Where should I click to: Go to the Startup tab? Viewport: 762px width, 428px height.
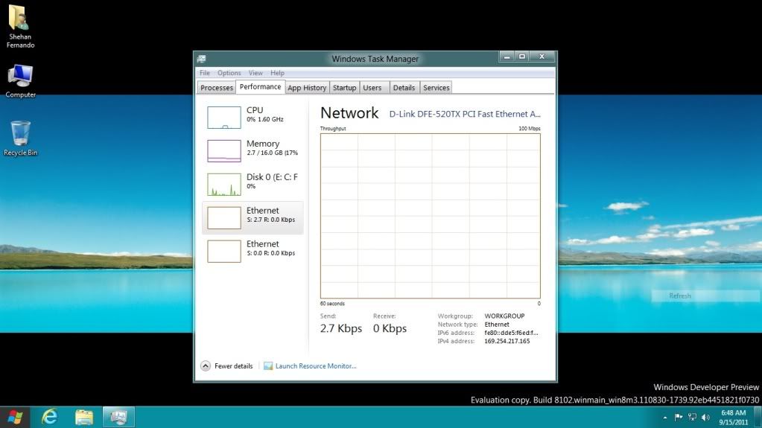click(x=345, y=87)
